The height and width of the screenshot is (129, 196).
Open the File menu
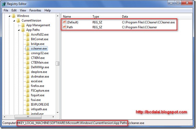pos(6,10)
